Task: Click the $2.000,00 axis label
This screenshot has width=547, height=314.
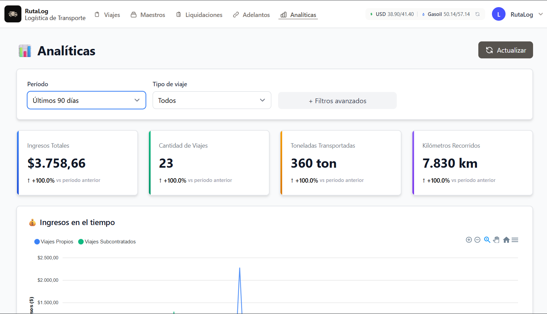Action: tap(48, 280)
